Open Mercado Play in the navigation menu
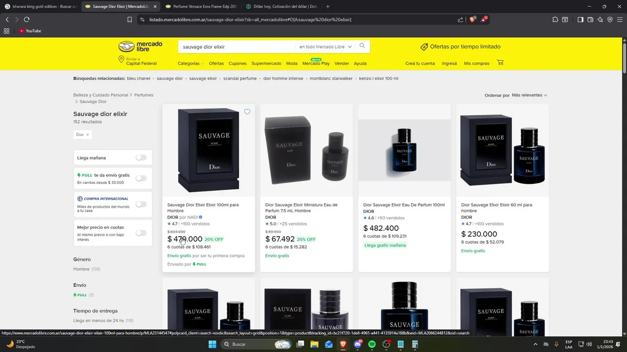The height and width of the screenshot is (352, 627). [316, 64]
